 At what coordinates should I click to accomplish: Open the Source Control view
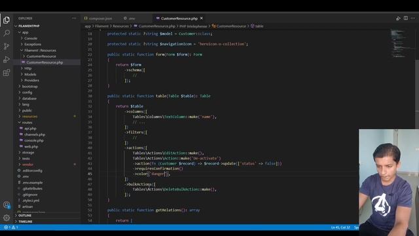point(7,46)
